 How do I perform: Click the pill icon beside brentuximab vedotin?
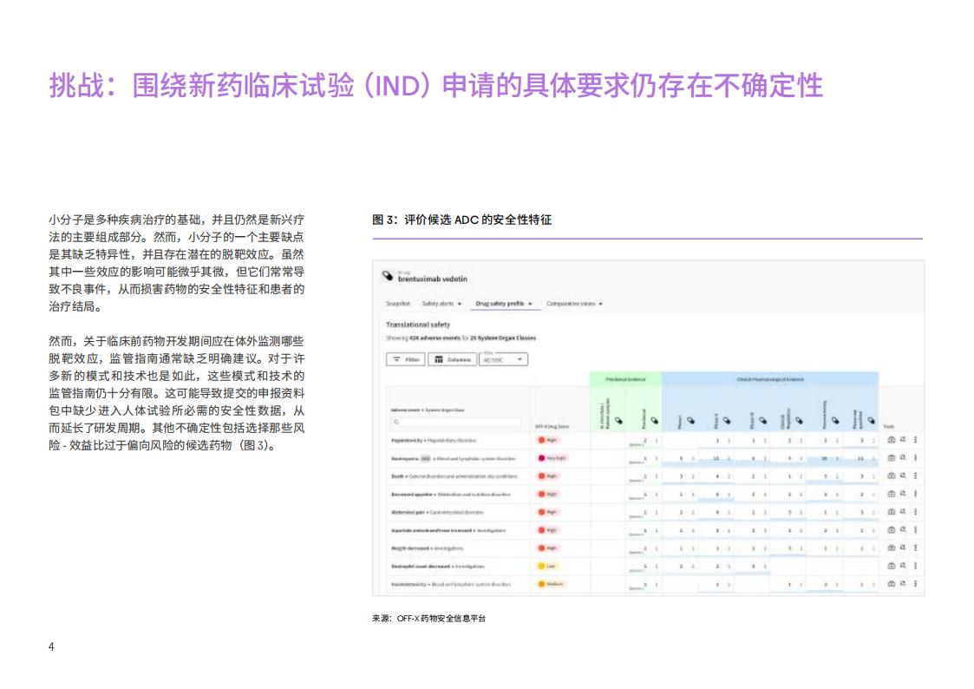388,275
